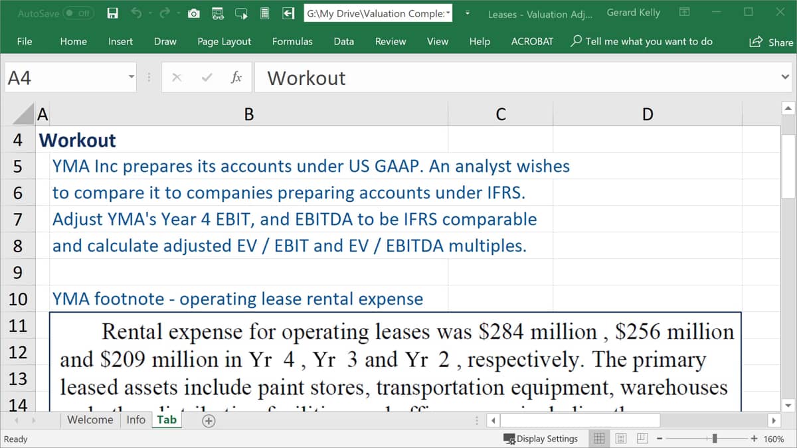The width and height of the screenshot is (797, 448).
Task: Switch to Page Layout view icon
Action: point(621,439)
